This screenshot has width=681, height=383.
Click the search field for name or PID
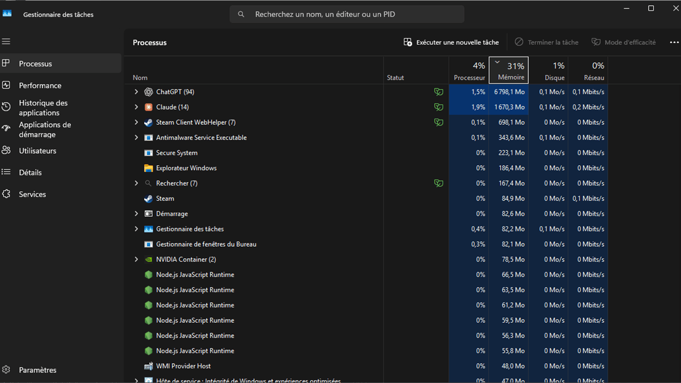click(x=347, y=14)
